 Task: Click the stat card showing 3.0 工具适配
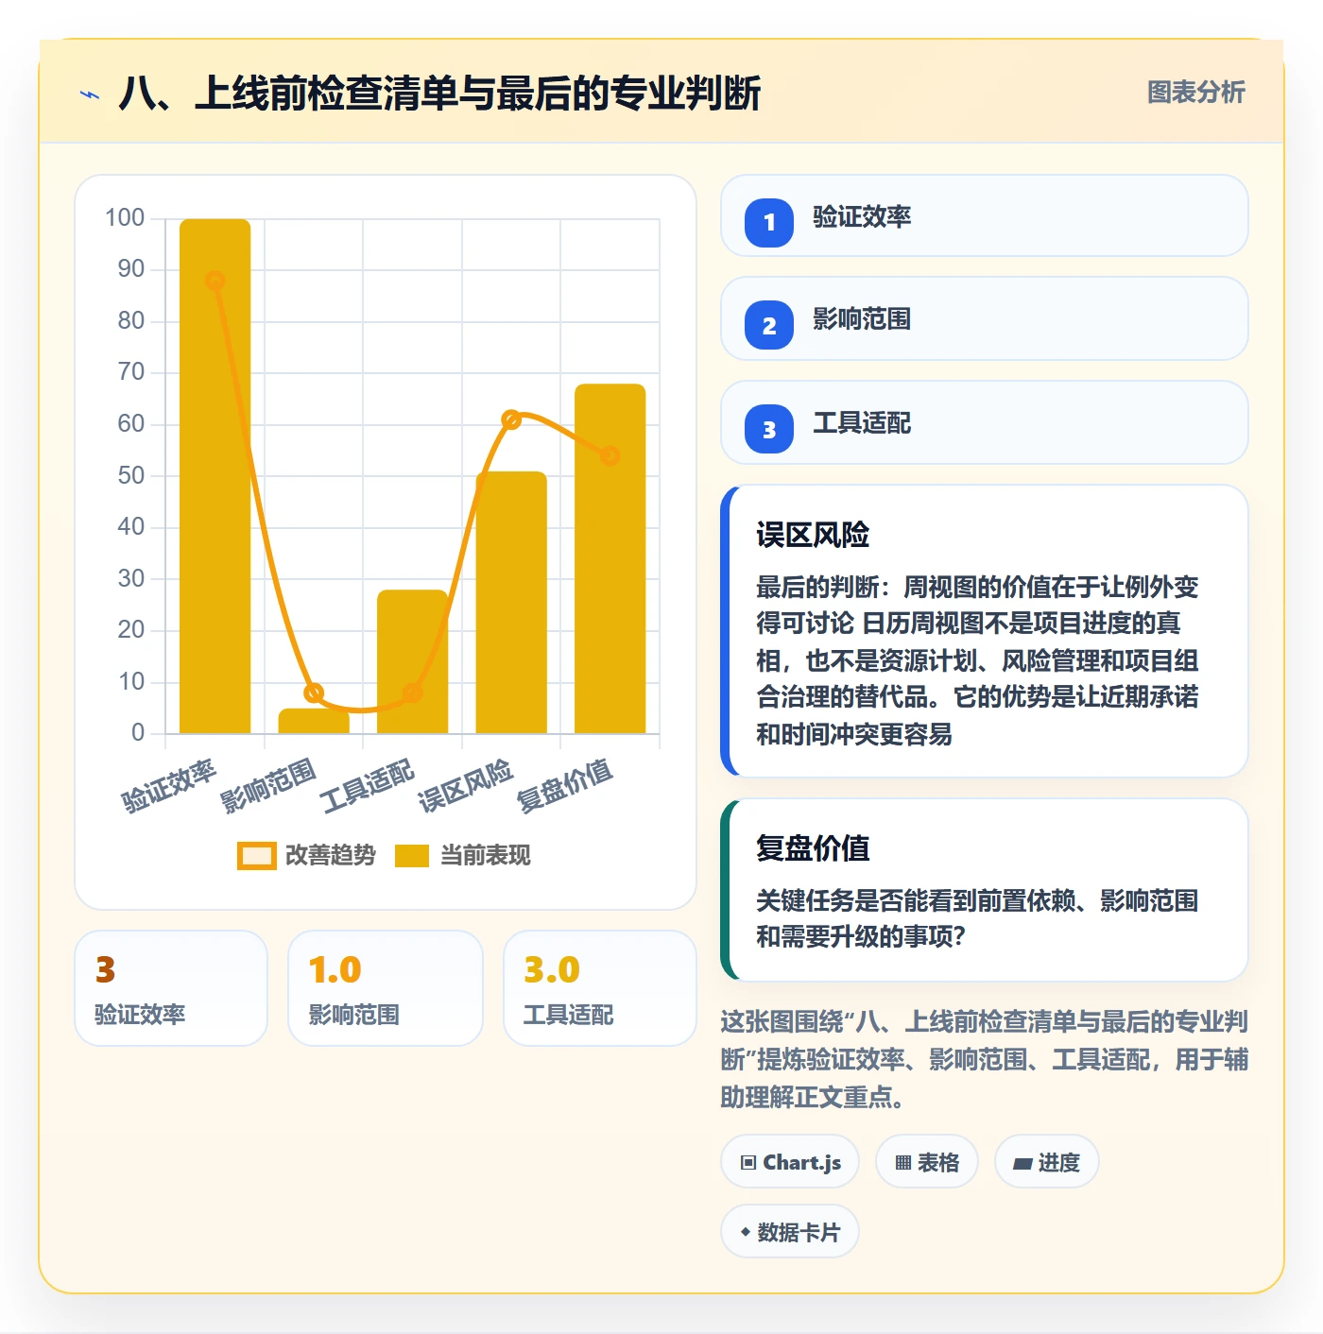point(600,988)
